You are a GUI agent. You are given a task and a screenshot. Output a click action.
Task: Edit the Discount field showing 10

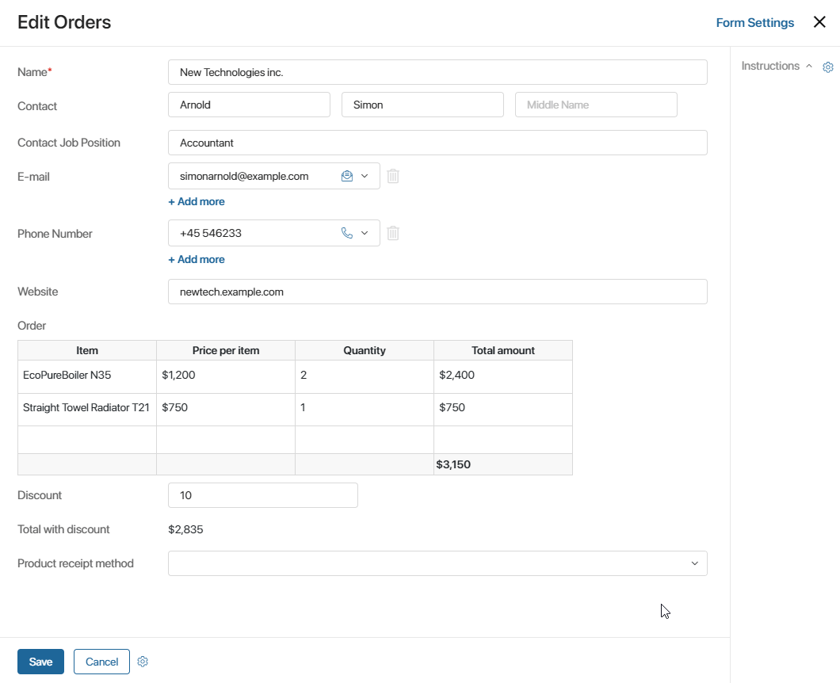click(x=263, y=495)
